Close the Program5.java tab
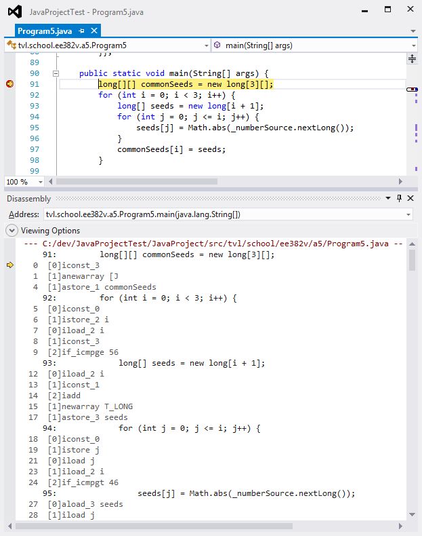Screen dimensions: 422x536 (94, 31)
